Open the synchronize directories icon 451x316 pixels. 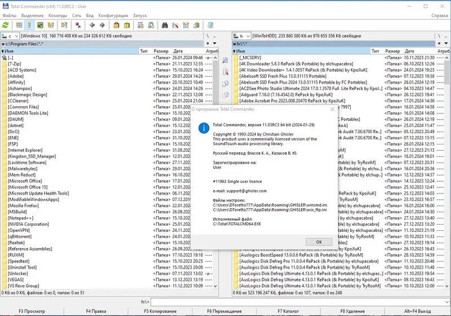point(186,25)
